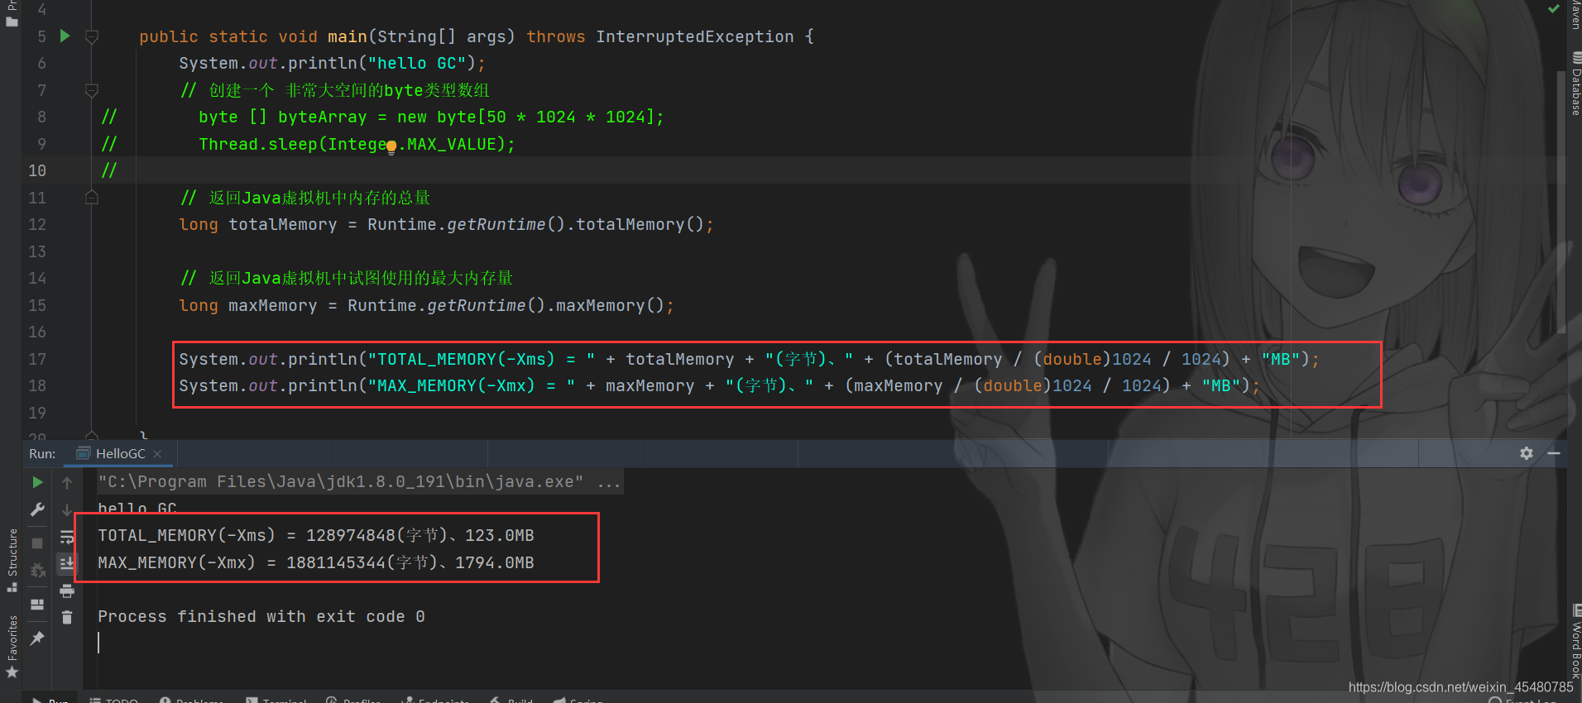Viewport: 1582px width, 703px height.
Task: Click fold end marker on line 11
Action: (92, 198)
